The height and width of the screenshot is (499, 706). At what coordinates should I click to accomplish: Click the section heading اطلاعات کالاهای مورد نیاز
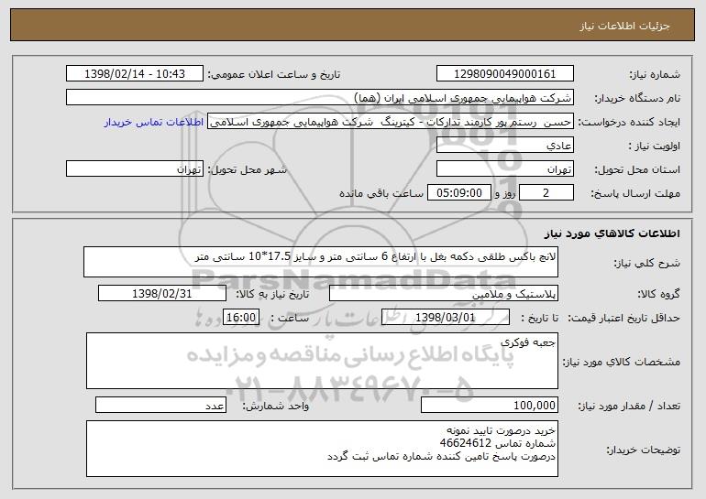click(612, 233)
